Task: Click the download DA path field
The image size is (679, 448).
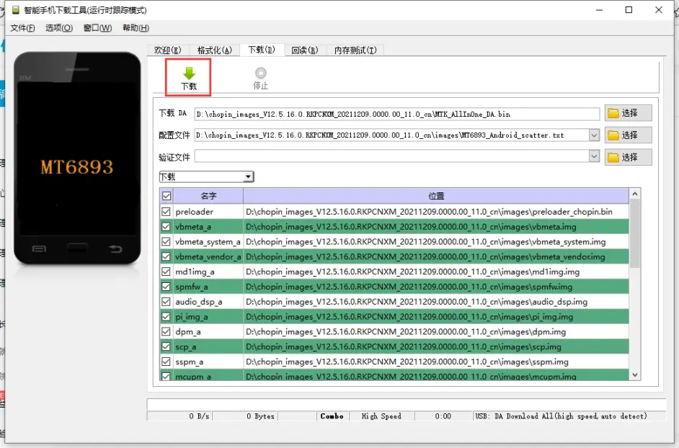Action: [396, 114]
